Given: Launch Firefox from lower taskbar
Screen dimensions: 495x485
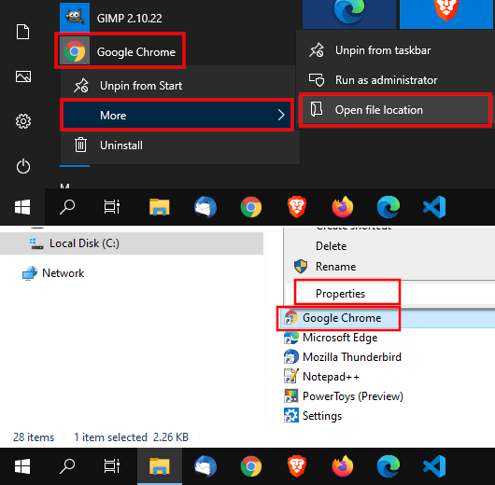Looking at the screenshot, I should (343, 466).
